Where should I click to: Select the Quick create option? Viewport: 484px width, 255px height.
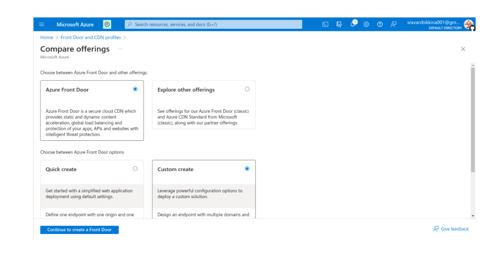click(135, 168)
